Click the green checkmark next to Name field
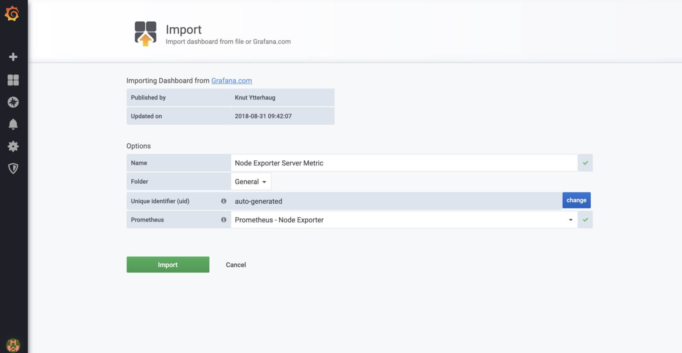Image resolution: width=682 pixels, height=353 pixels. [585, 163]
